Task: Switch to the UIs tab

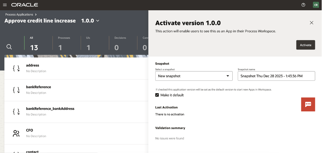Action: tap(88, 44)
